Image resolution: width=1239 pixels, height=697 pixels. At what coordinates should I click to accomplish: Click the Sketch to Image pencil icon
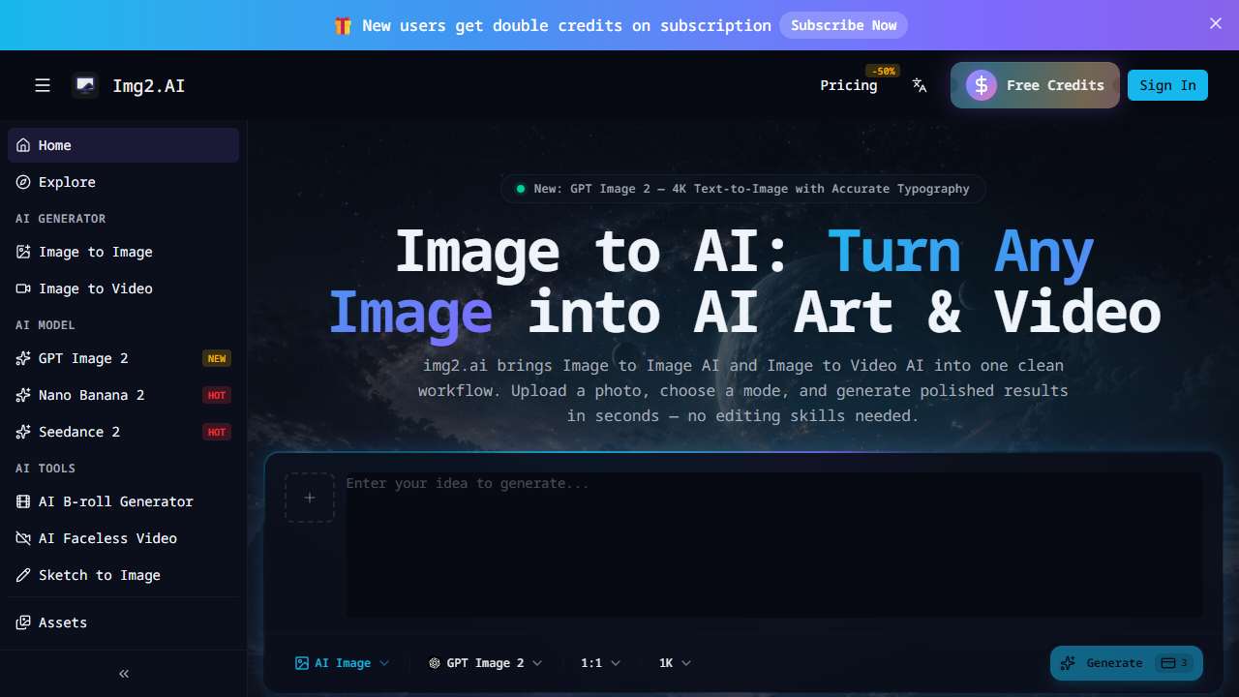pyautogui.click(x=23, y=575)
